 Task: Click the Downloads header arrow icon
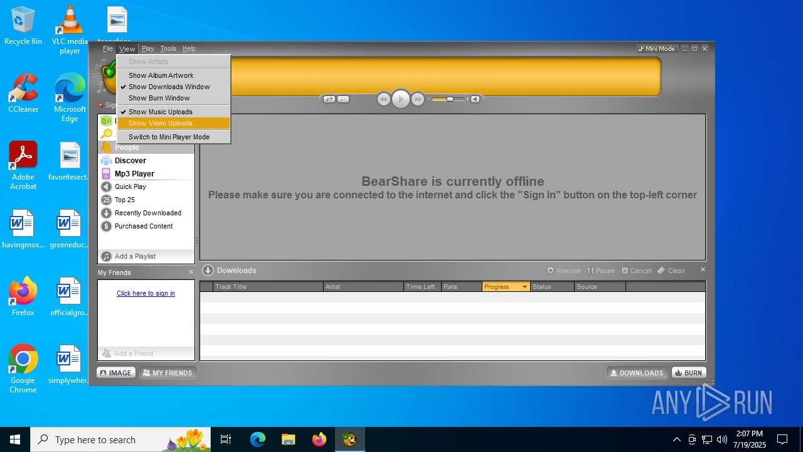coord(208,271)
